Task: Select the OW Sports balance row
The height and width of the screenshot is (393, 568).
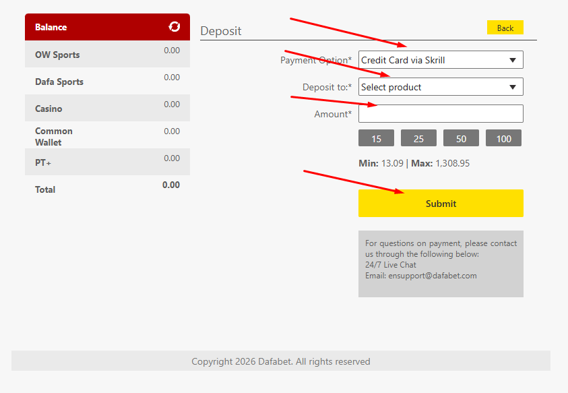Action: click(107, 54)
